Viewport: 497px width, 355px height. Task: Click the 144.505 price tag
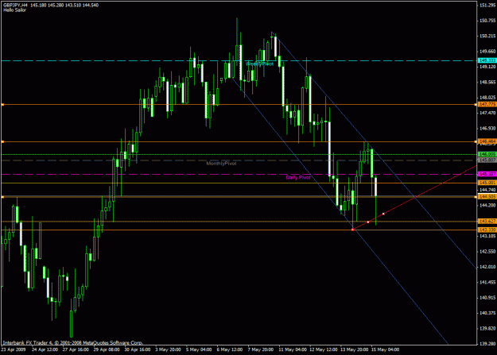point(487,197)
